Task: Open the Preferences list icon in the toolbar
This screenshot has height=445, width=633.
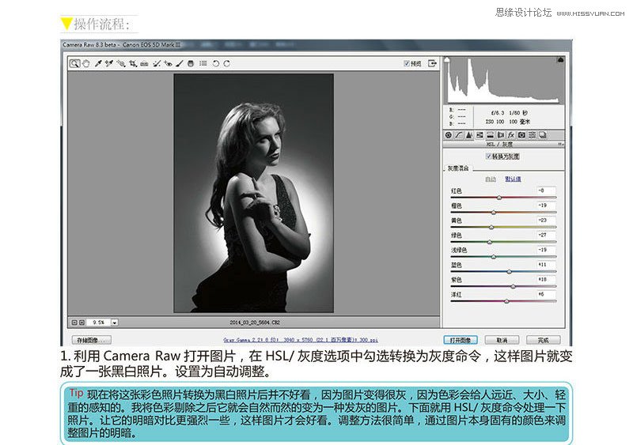Action: point(203,63)
